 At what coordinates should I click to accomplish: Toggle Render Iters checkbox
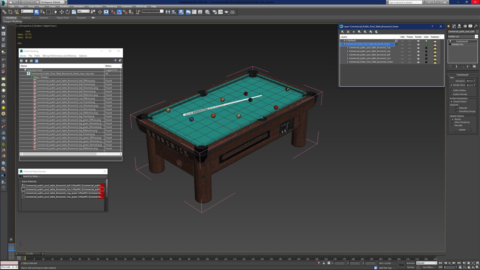pos(451,85)
